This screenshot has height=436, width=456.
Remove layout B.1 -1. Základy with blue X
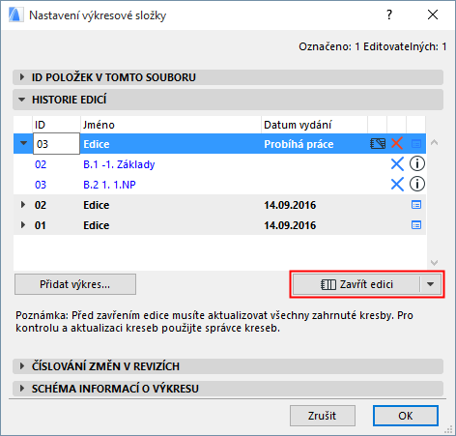tap(397, 164)
